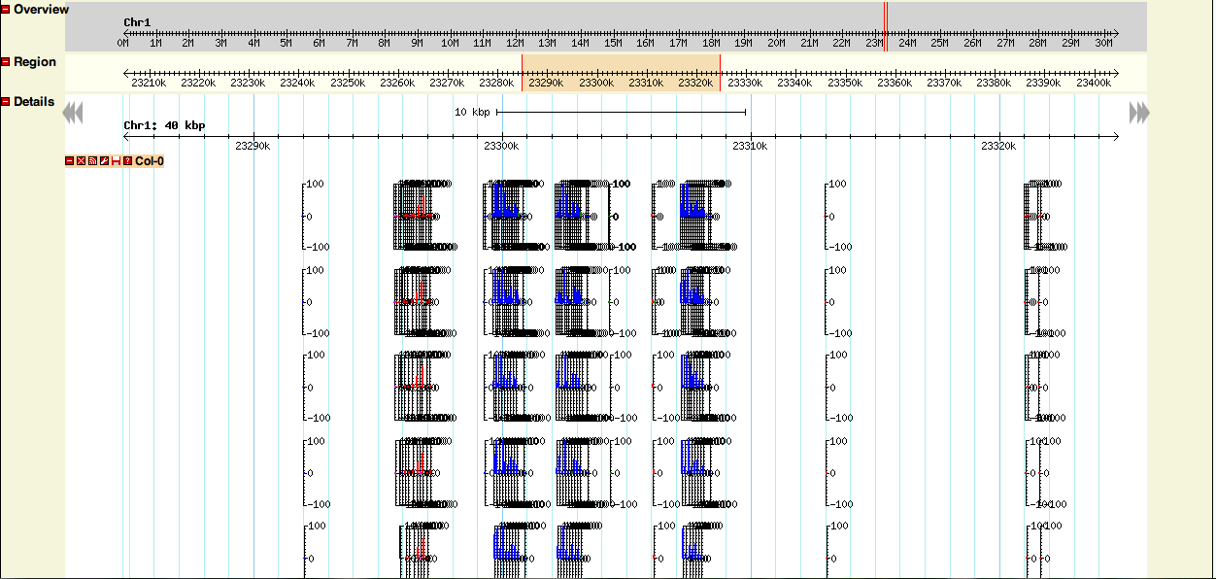
Task: Click 23240k on the Region ruler
Action: pyautogui.click(x=297, y=84)
